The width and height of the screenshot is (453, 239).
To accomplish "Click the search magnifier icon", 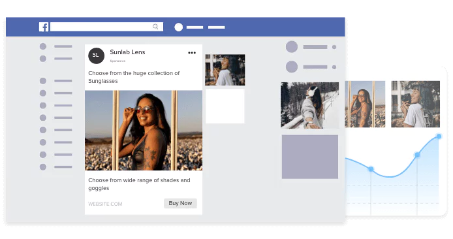I will (x=155, y=27).
